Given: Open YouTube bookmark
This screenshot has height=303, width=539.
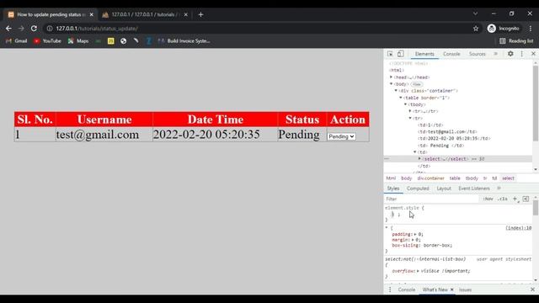Looking at the screenshot, I should coord(47,41).
